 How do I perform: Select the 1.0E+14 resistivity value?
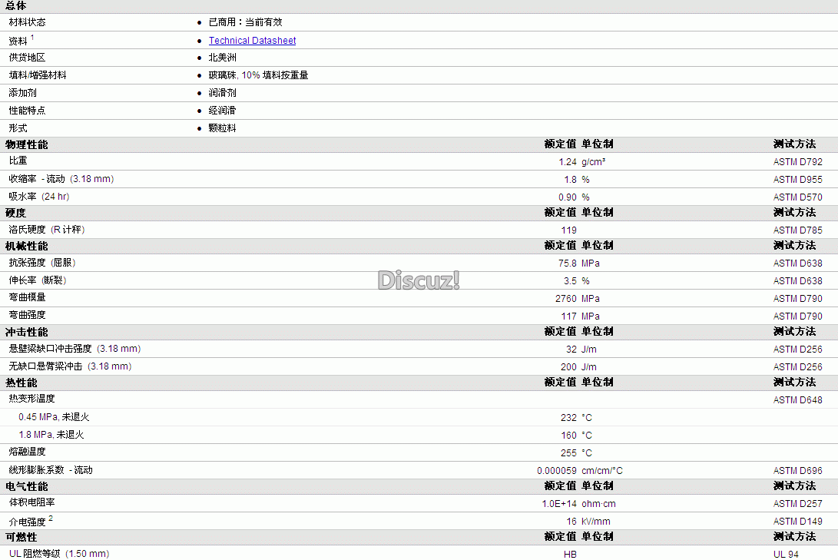[x=559, y=504]
